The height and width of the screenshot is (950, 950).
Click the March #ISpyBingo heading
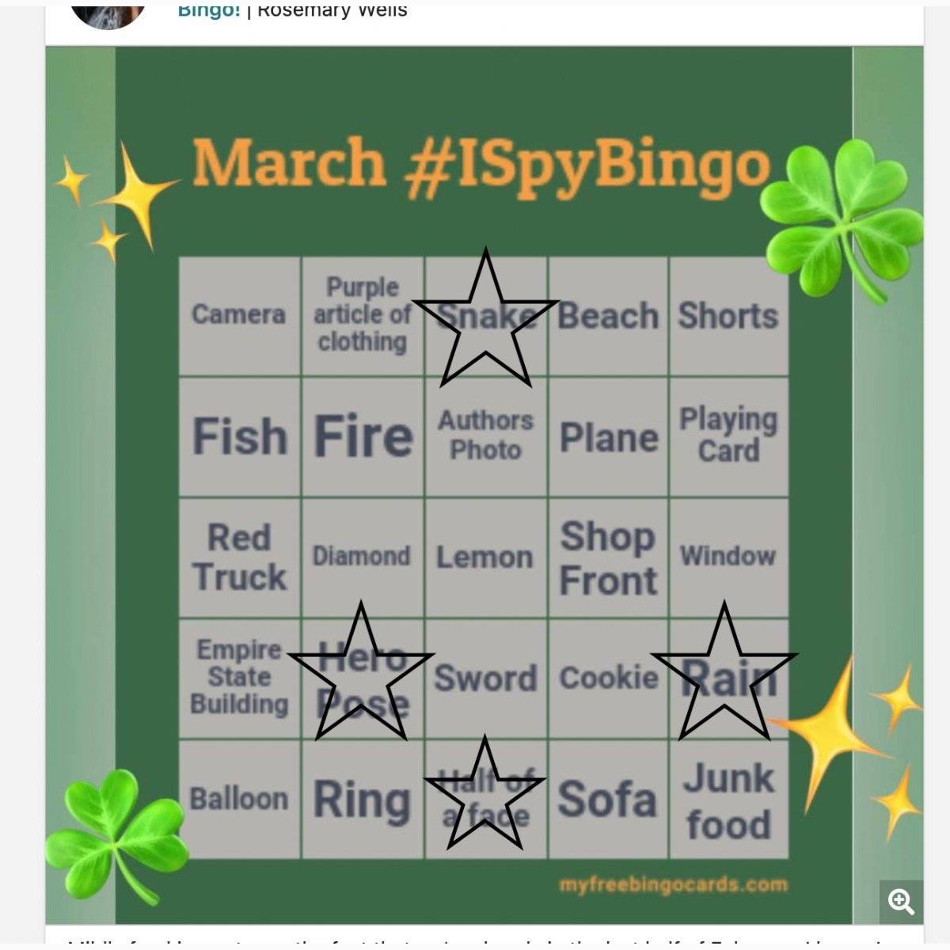click(481, 164)
